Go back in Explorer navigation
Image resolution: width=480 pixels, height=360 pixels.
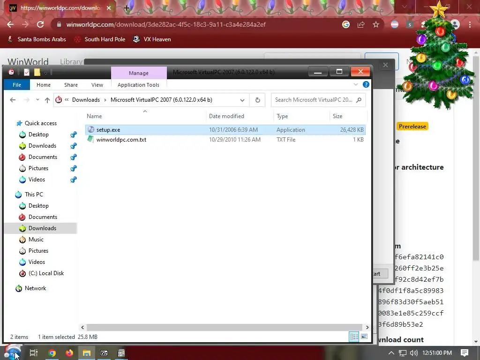pos(13,100)
